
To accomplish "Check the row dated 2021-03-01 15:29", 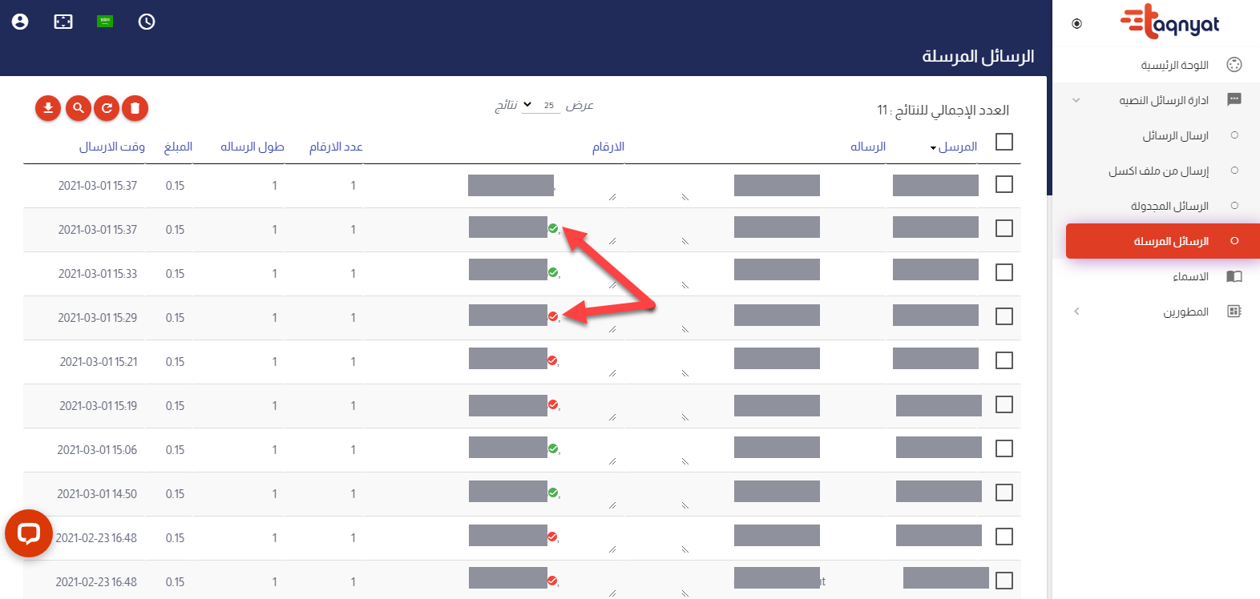I will (x=1004, y=316).
